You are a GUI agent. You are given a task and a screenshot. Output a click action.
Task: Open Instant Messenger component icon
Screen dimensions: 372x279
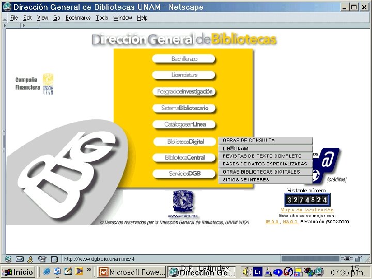[x=30, y=259]
